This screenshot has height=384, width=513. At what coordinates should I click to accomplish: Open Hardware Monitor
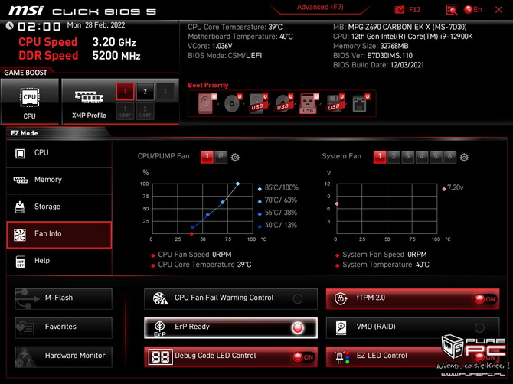pos(64,356)
